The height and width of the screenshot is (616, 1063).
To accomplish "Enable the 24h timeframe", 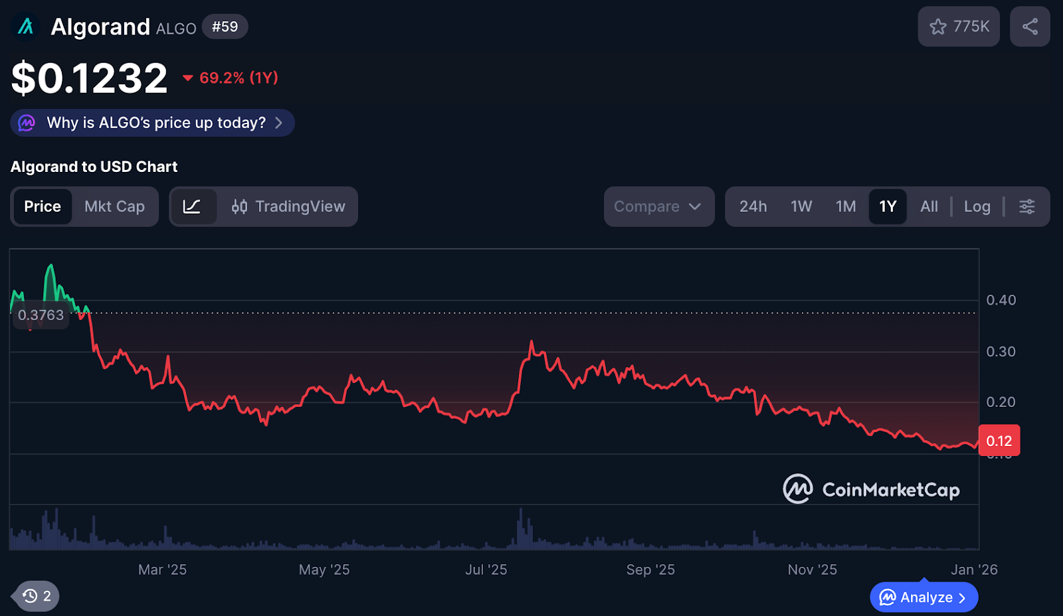I will (753, 206).
